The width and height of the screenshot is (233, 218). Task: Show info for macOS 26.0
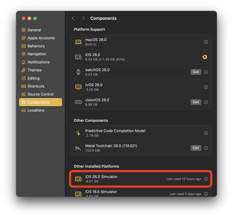click(x=206, y=42)
